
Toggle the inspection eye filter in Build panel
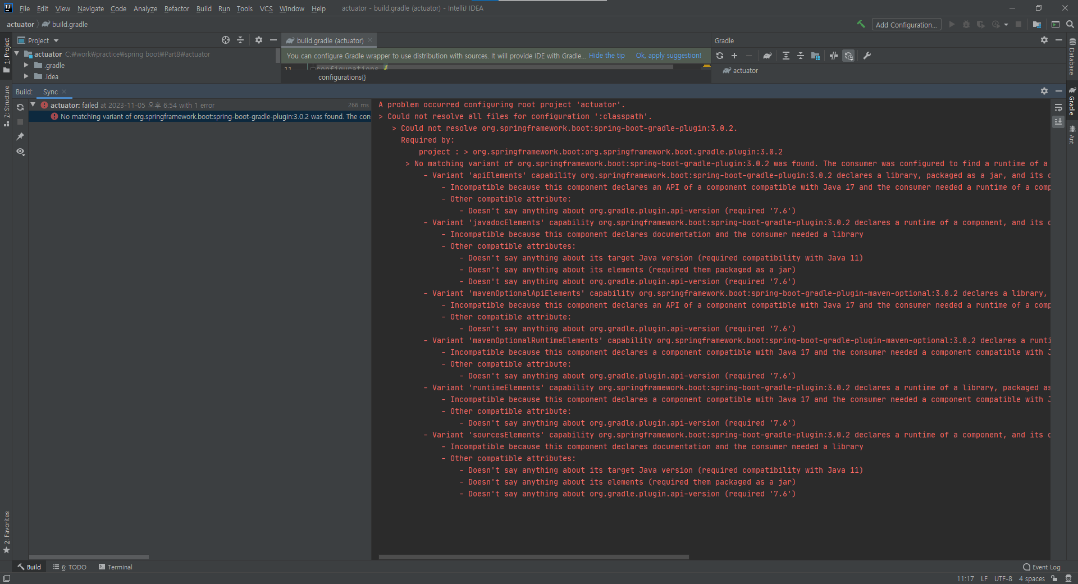click(20, 152)
